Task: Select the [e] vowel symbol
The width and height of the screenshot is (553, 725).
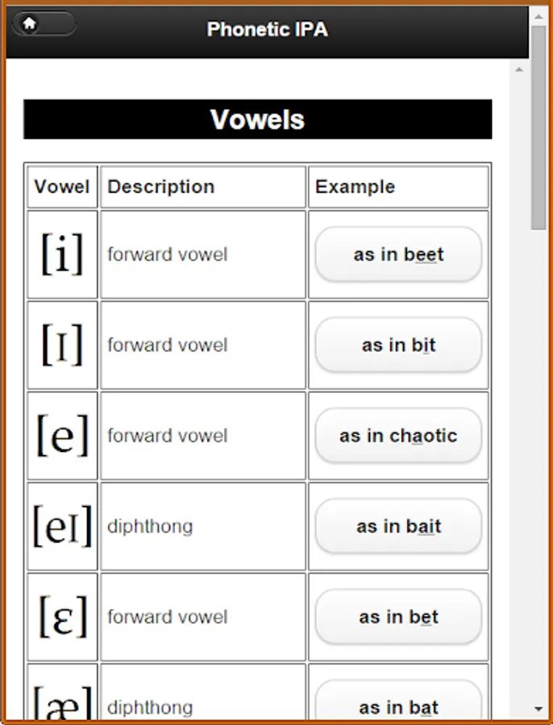Action: click(62, 436)
